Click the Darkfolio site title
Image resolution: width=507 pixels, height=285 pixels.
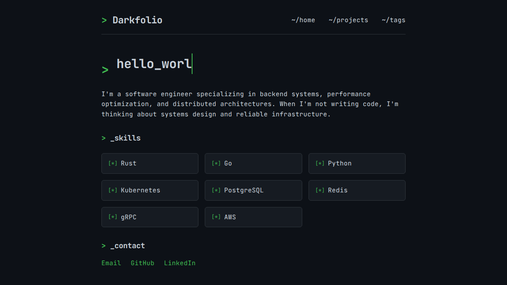tap(137, 20)
